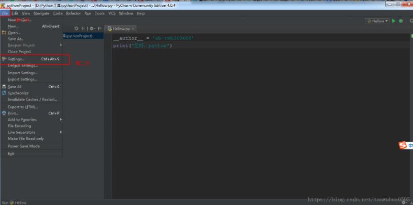
Task: Choose New Project... from File menu
Action: pyautogui.click(x=32, y=20)
